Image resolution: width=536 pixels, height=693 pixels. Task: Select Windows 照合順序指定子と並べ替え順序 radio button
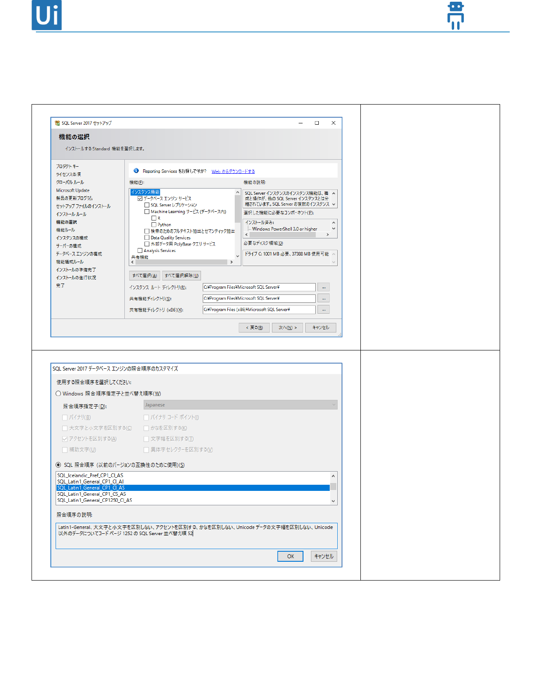pos(58,393)
